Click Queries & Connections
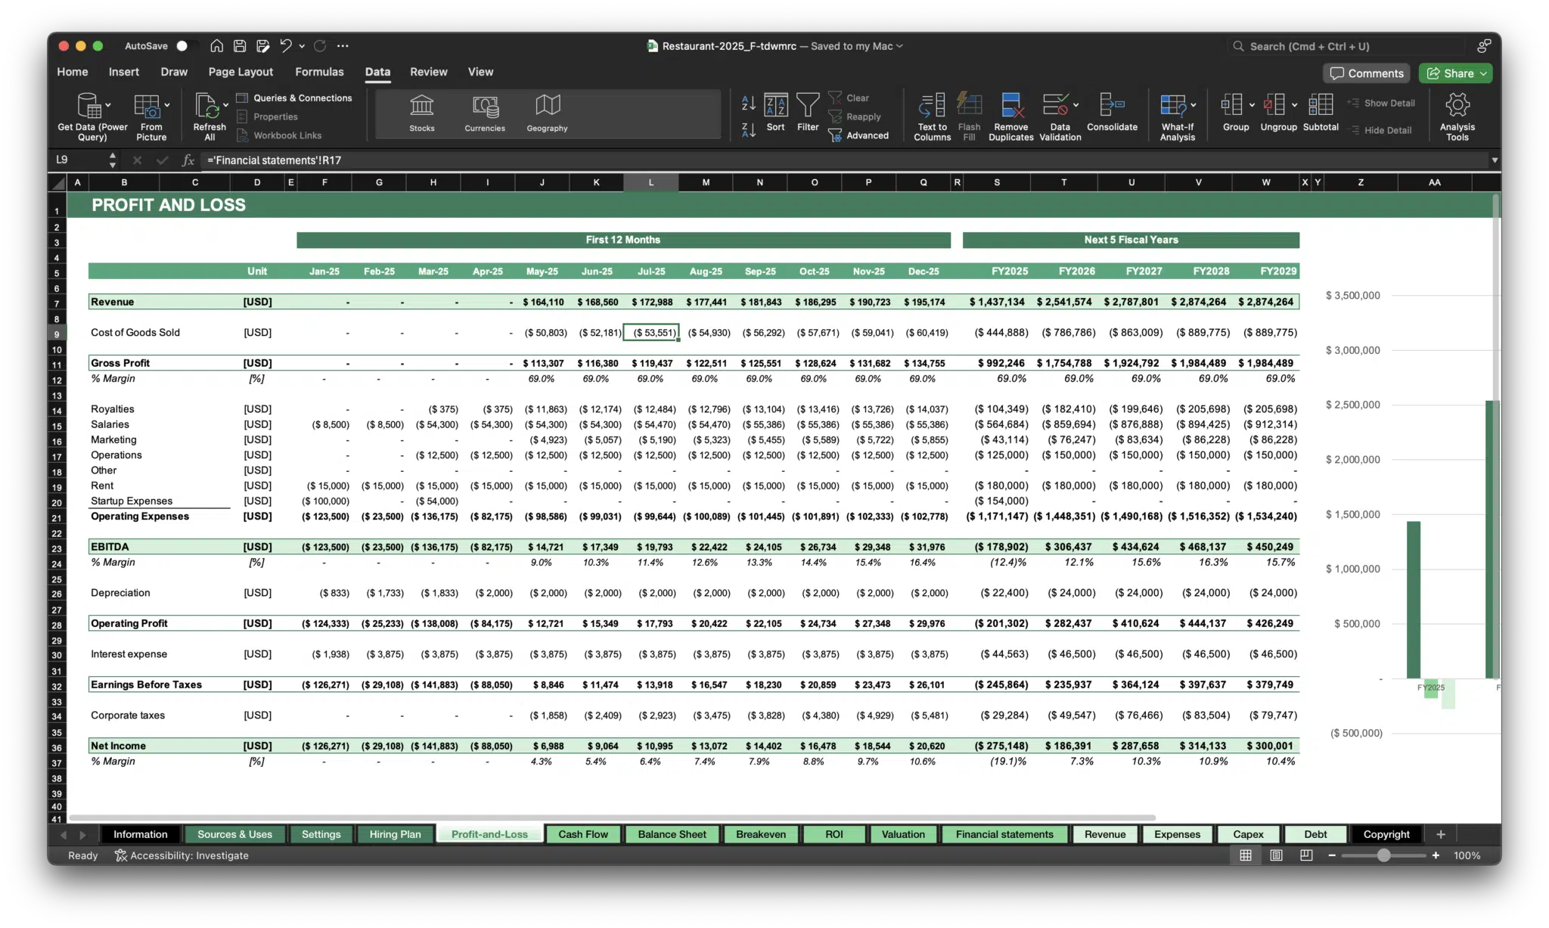Viewport: 1549px width, 928px height. tap(294, 98)
